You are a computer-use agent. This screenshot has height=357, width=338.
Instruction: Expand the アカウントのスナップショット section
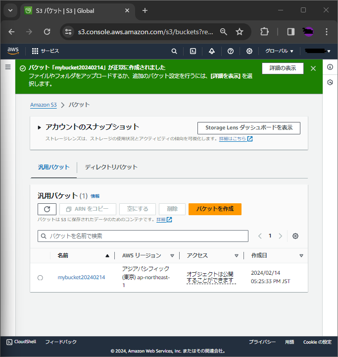pos(39,127)
